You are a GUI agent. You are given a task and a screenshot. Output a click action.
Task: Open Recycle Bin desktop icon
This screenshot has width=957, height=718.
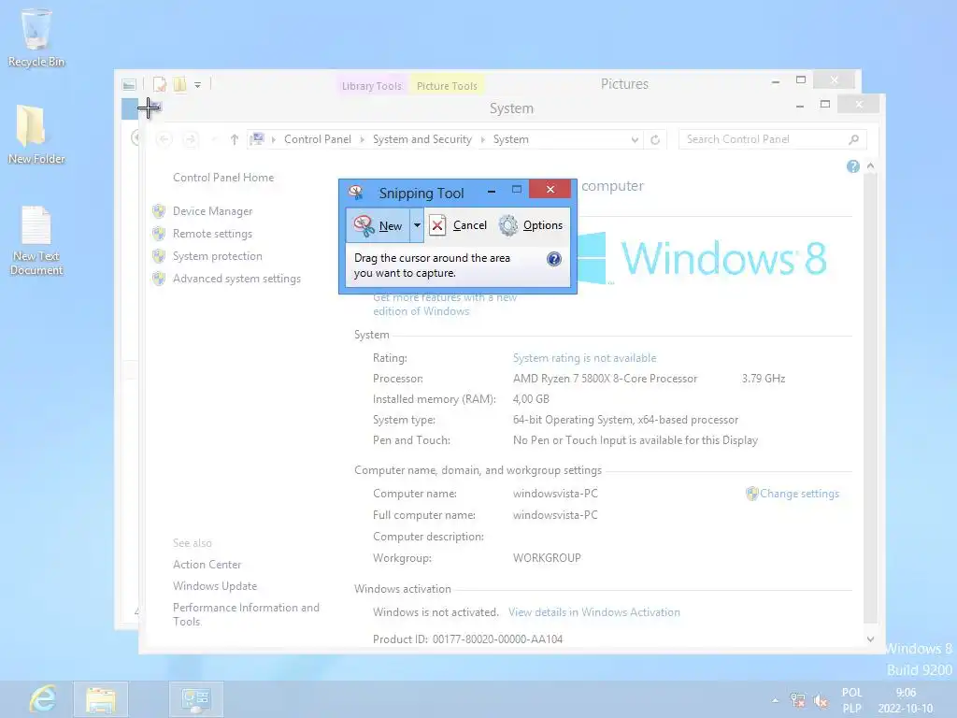pos(36,37)
